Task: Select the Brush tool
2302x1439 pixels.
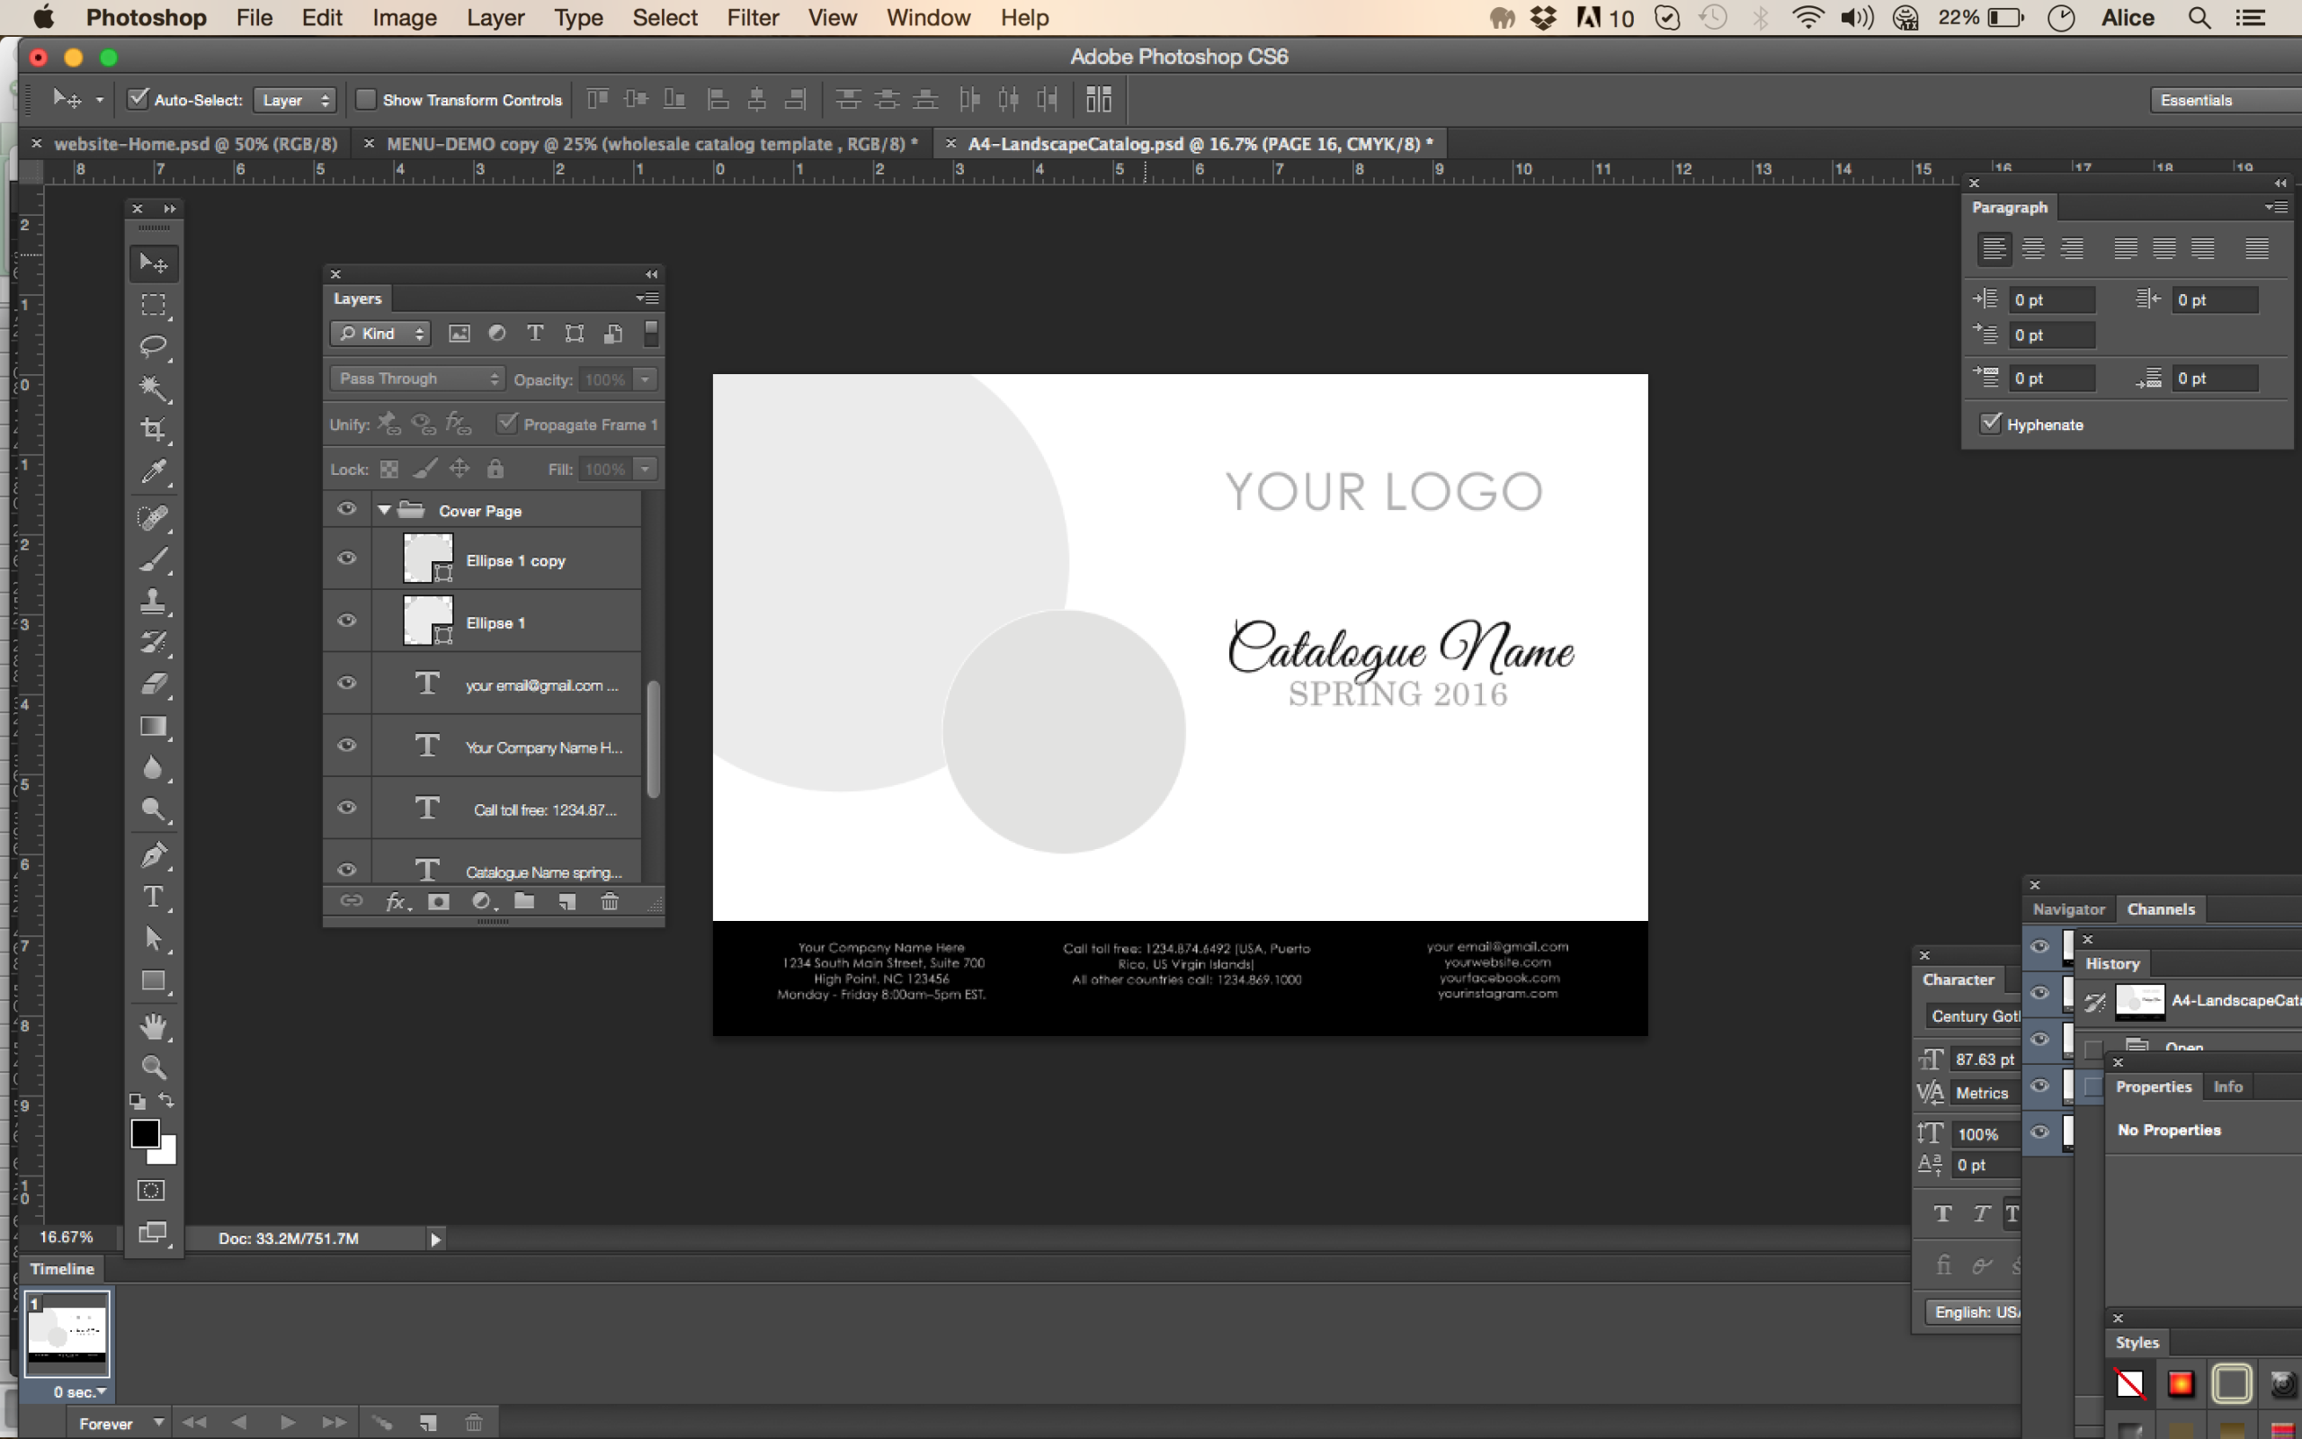Action: pyautogui.click(x=153, y=559)
